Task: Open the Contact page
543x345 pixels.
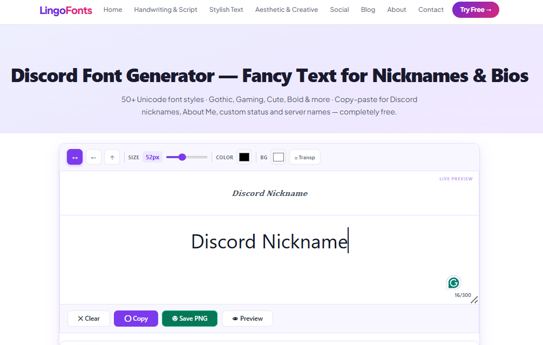Action: [431, 10]
